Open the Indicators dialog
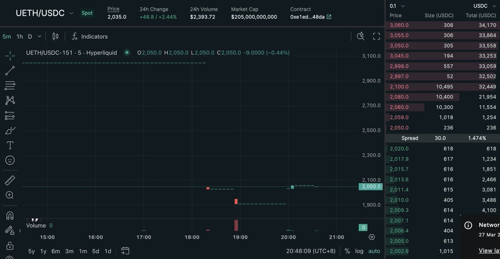The height and width of the screenshot is (259, 500). click(90, 36)
